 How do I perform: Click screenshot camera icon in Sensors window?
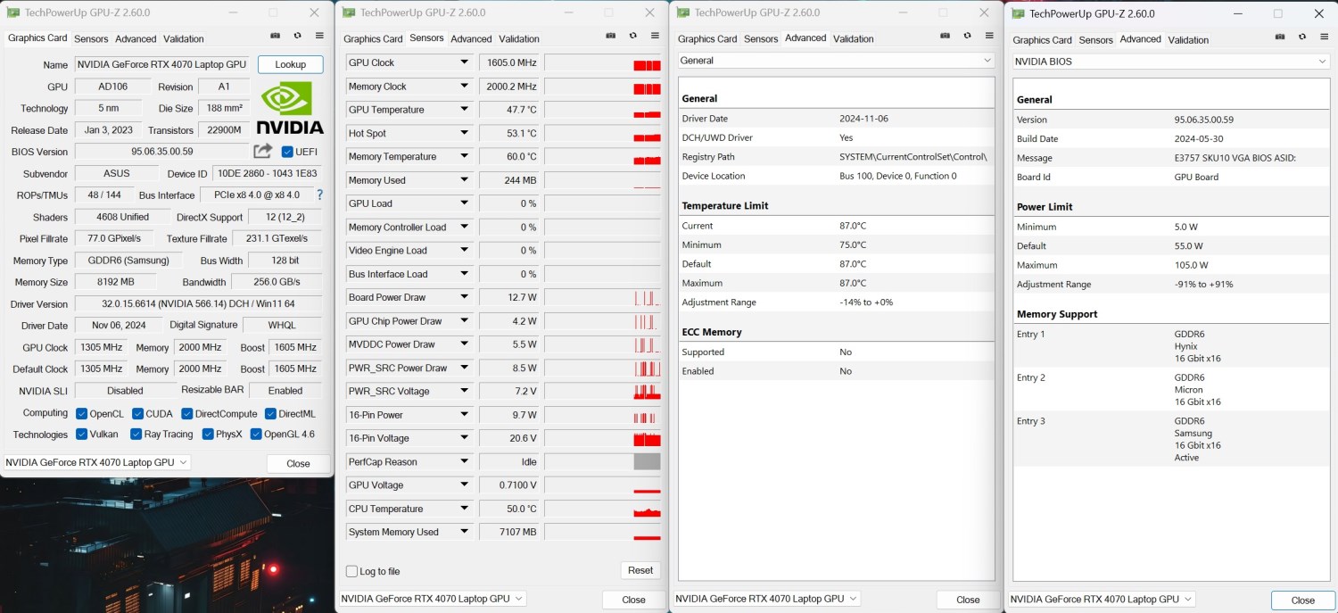(610, 37)
